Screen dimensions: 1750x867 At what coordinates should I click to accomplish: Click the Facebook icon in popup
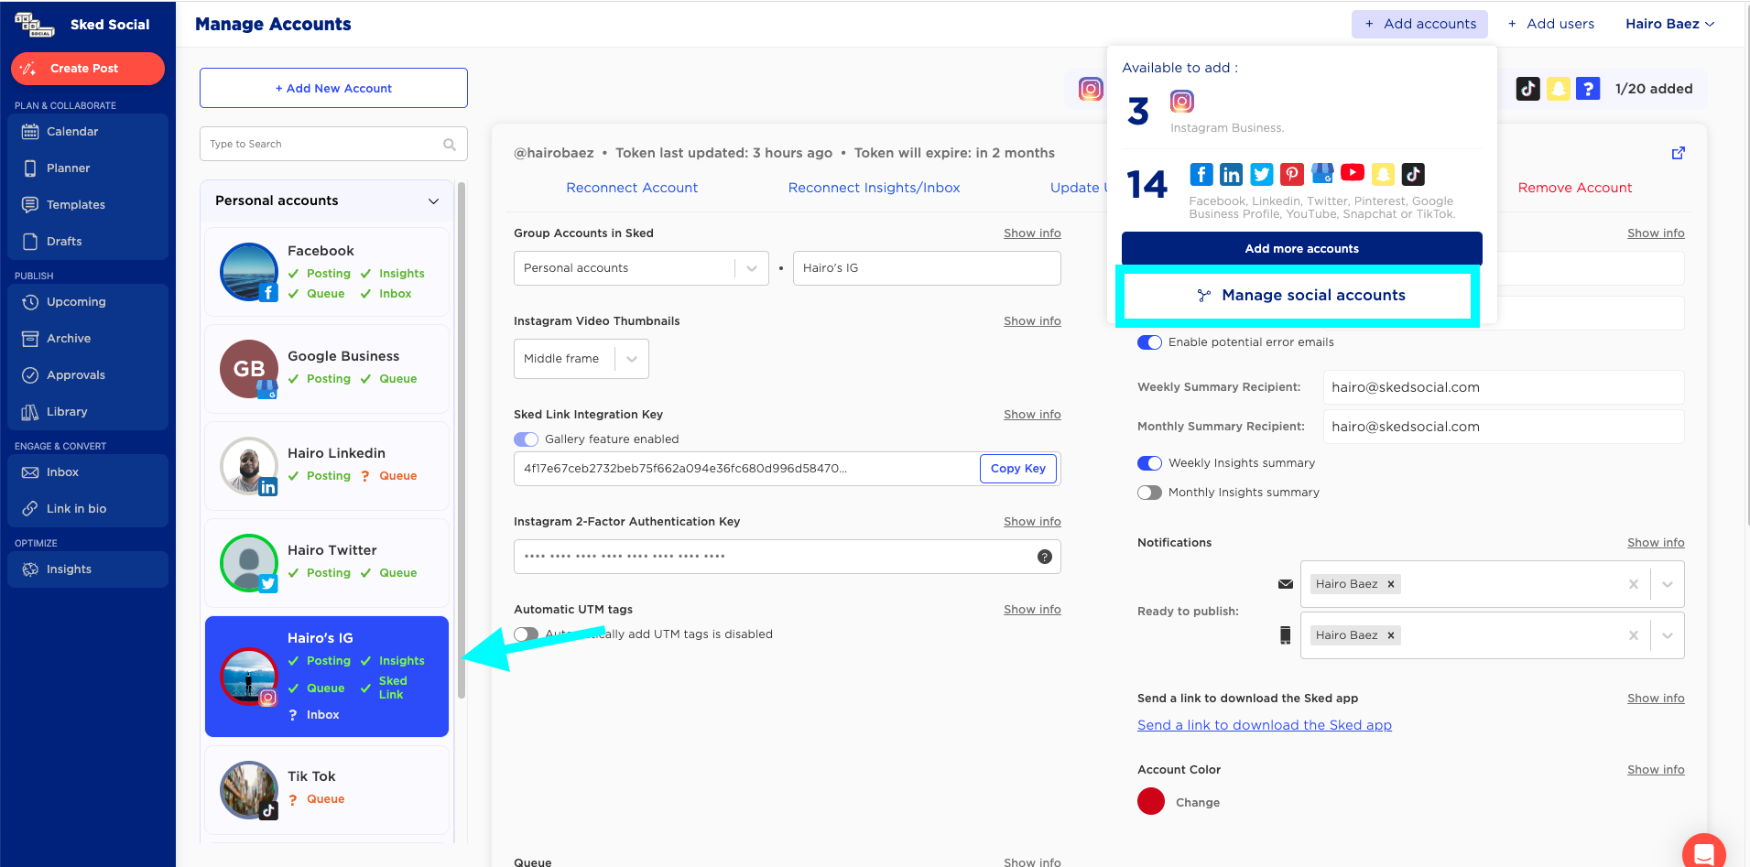pyautogui.click(x=1201, y=174)
